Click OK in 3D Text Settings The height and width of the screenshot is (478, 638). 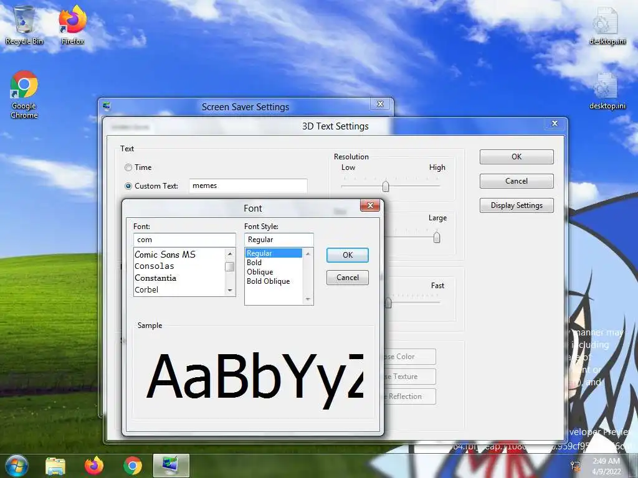point(517,157)
